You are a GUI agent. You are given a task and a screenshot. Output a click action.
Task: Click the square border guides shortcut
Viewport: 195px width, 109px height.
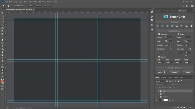pos(172,26)
